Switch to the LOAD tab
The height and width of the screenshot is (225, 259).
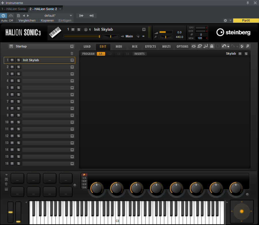87,47
